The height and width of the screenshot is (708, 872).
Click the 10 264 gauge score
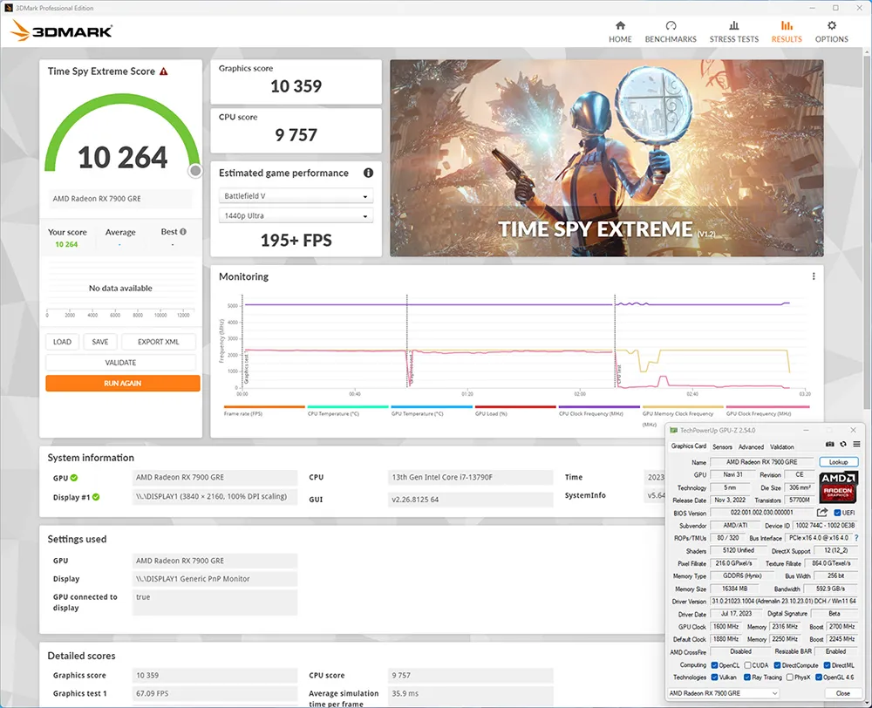click(122, 158)
